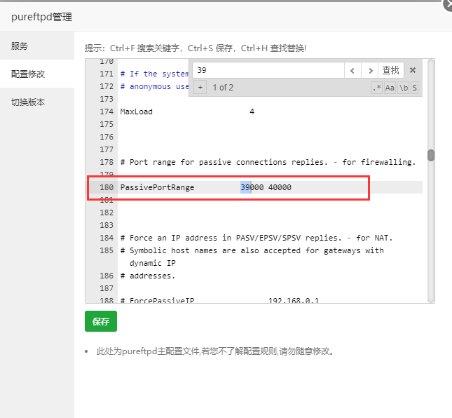Screen dimensions: 452x418
Task: Close the pureftpd management dialog
Action: (x=448, y=5)
